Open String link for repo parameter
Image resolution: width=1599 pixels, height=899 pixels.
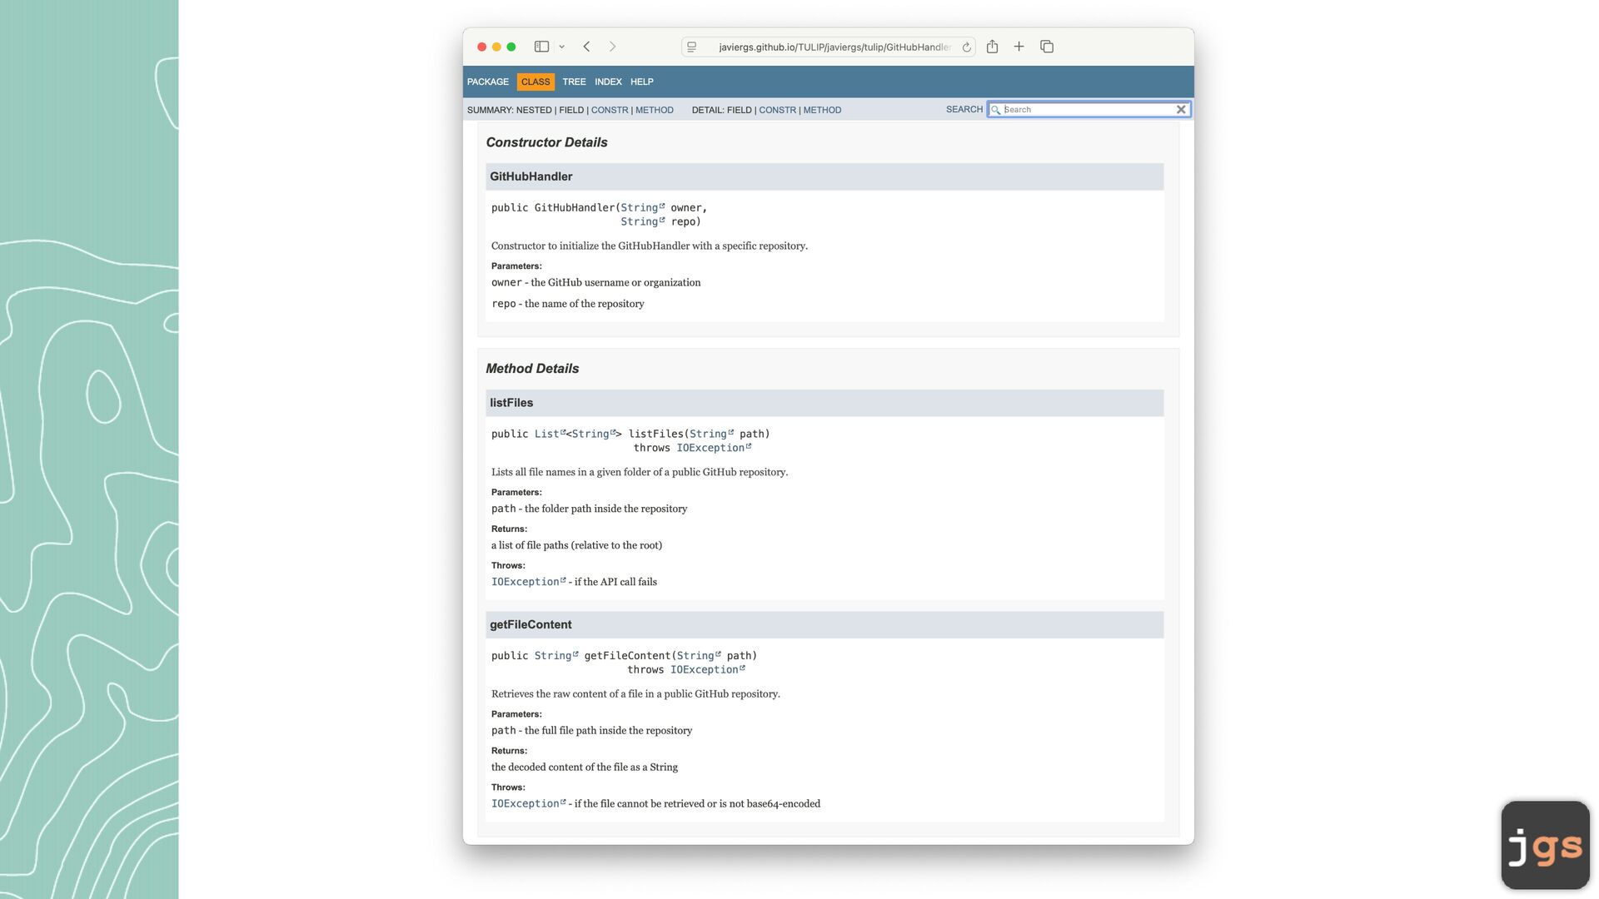(642, 221)
